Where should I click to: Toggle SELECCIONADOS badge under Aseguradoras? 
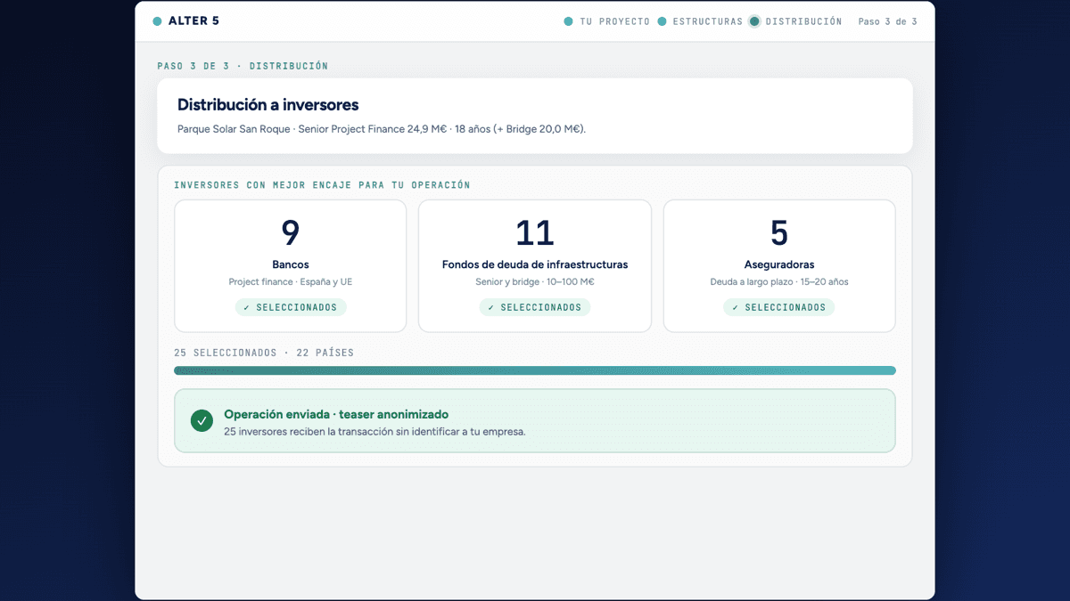click(x=779, y=307)
